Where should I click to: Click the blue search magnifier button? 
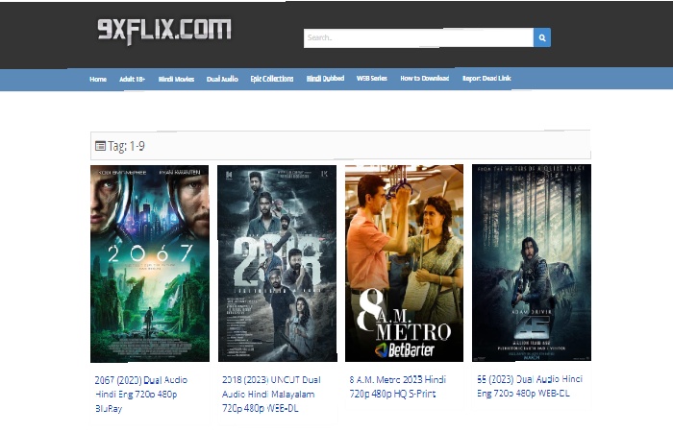click(542, 37)
